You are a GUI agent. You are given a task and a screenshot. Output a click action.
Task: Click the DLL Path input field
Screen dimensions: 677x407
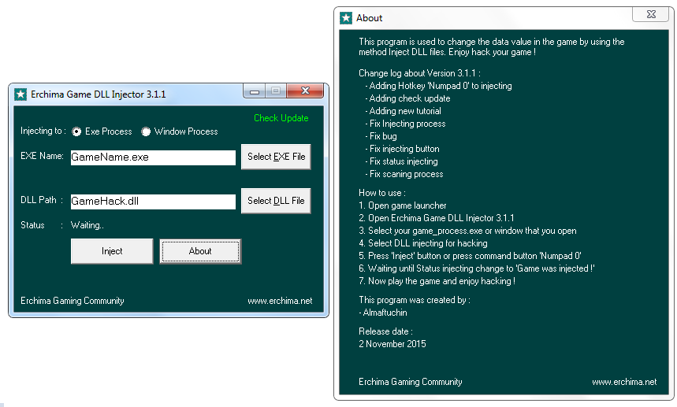[153, 202]
